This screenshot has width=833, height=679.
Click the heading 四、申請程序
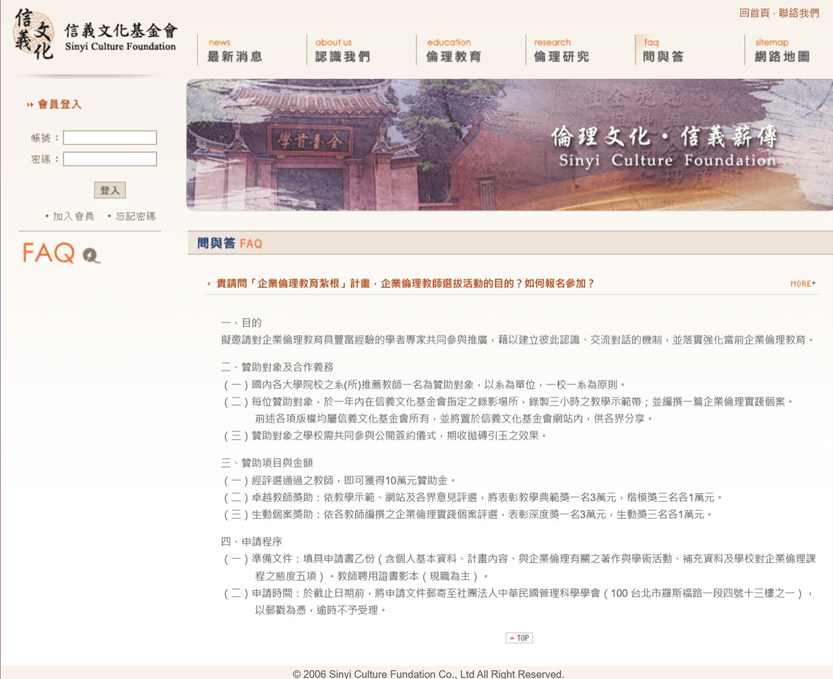tap(251, 542)
